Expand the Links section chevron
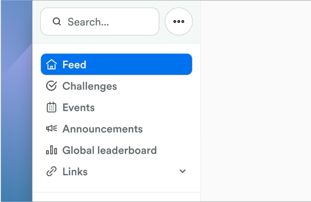The image size is (311, 202). [182, 171]
